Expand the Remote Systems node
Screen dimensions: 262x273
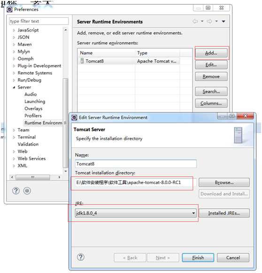click(14, 73)
